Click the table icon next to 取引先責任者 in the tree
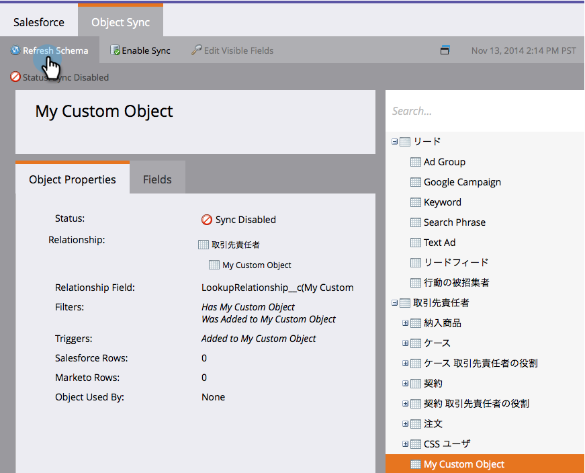Image resolution: width=585 pixels, height=473 pixels. pos(405,303)
